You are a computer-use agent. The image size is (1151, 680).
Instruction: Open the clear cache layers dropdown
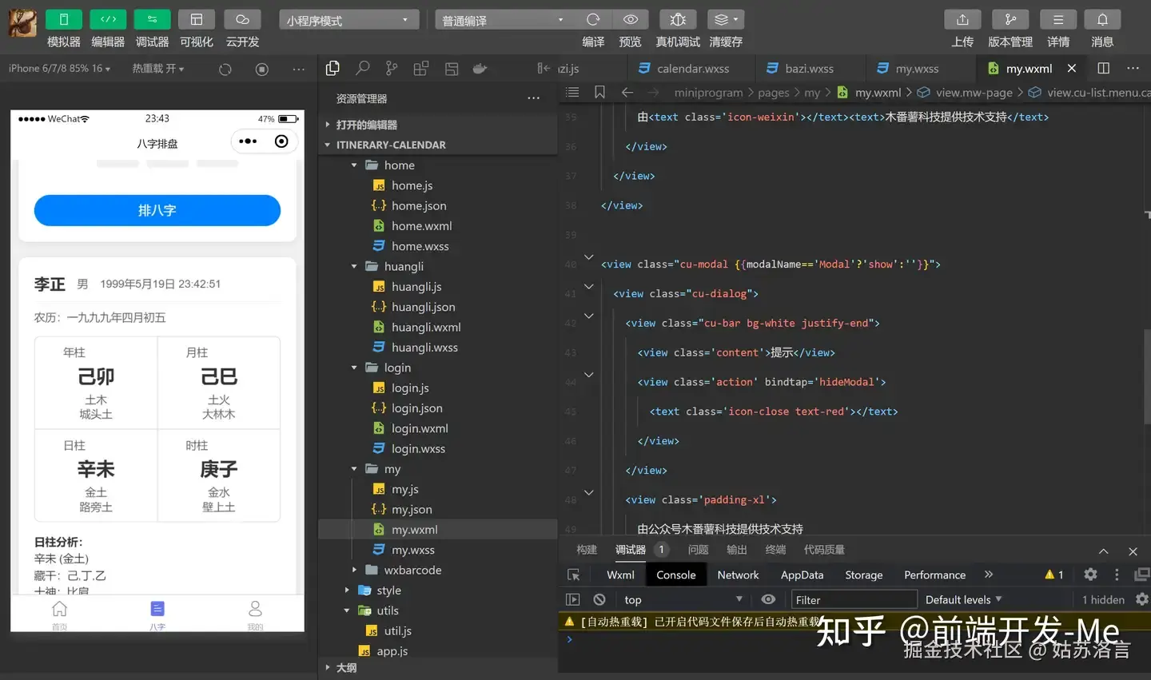726,19
